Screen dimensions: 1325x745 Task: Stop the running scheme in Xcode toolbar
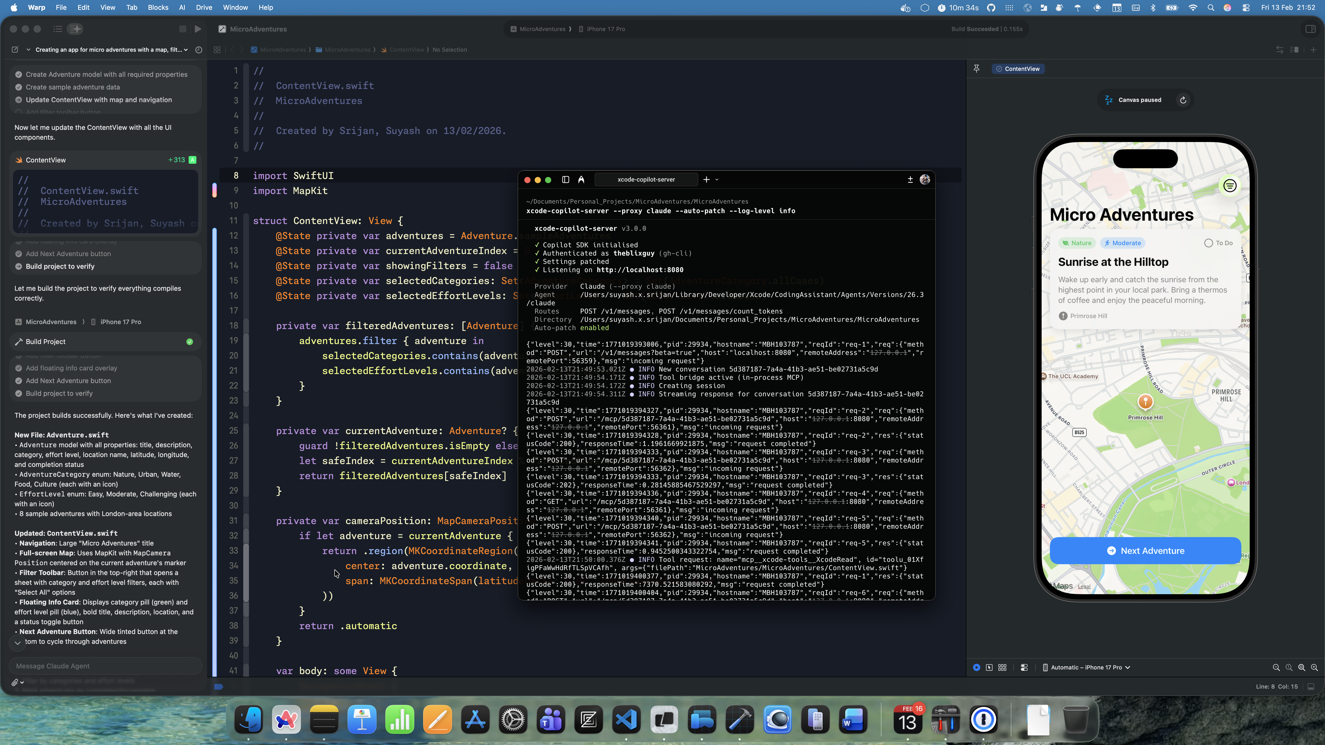(x=183, y=29)
